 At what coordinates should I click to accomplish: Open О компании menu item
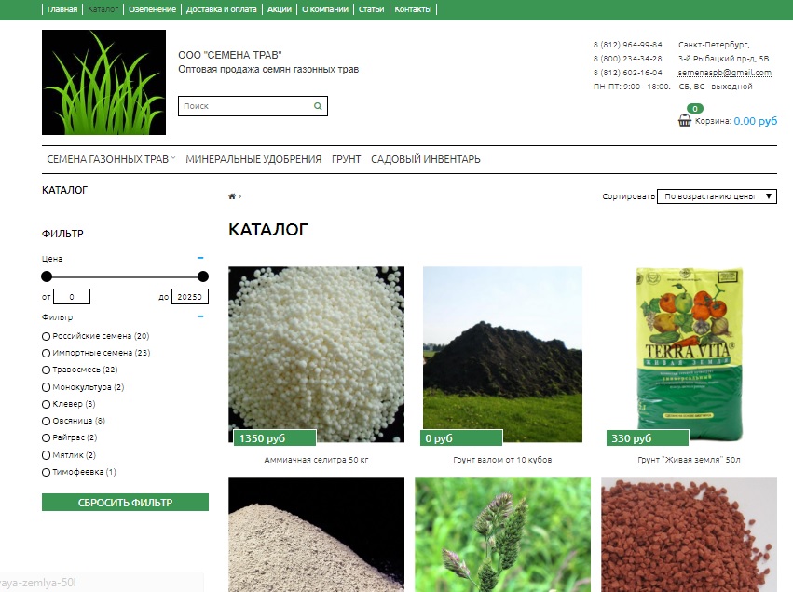325,9
